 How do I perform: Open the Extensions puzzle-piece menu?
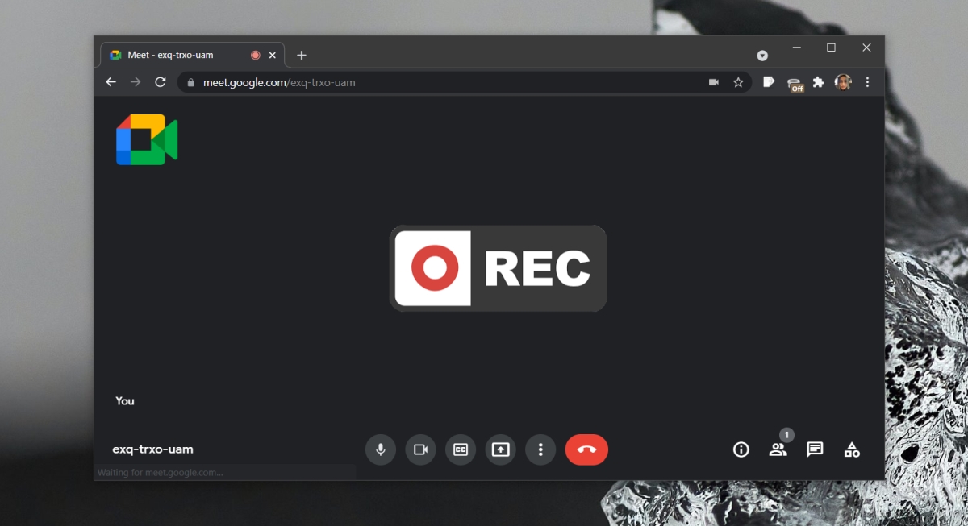818,82
